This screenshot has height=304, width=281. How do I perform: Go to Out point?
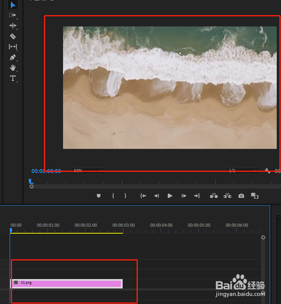197,196
